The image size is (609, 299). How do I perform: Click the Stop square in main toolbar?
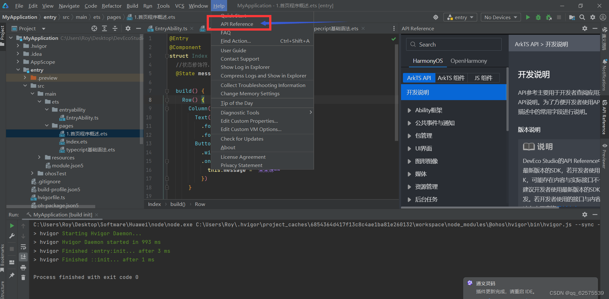click(x=559, y=17)
